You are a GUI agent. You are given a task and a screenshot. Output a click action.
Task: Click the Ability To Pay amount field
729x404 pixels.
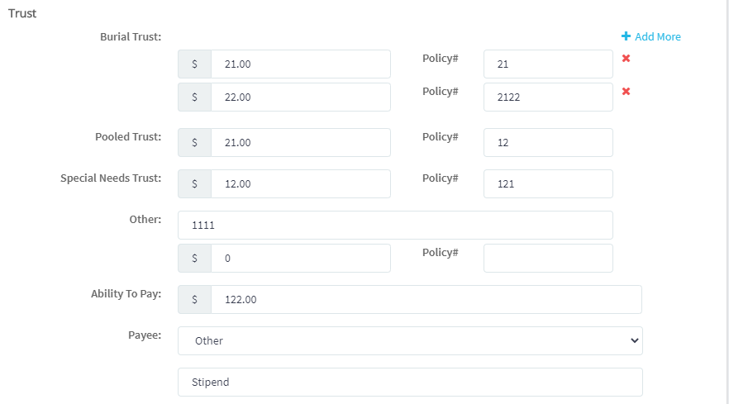(426, 300)
